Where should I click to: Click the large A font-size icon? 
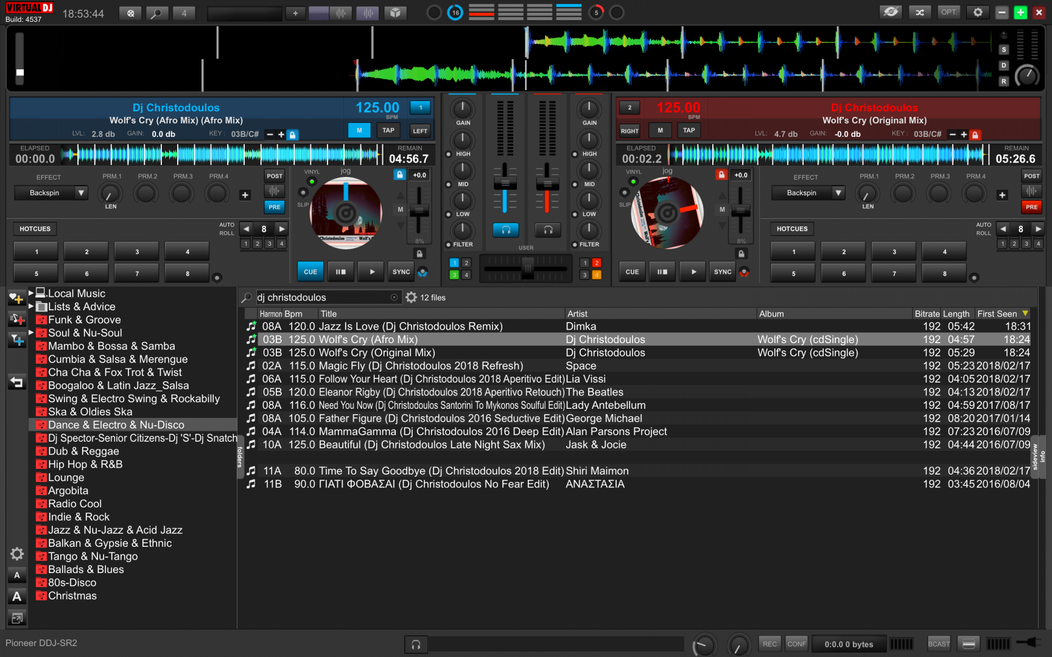(16, 597)
